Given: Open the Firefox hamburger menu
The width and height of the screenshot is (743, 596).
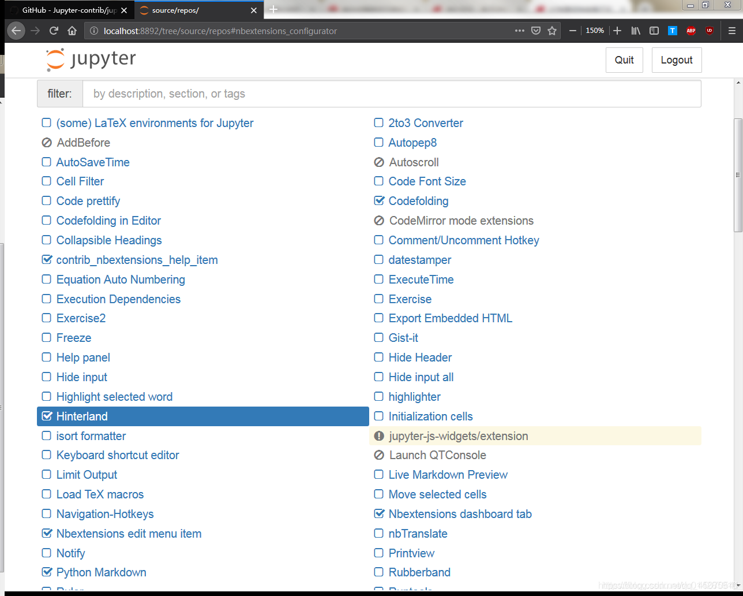Looking at the screenshot, I should pyautogui.click(x=731, y=31).
